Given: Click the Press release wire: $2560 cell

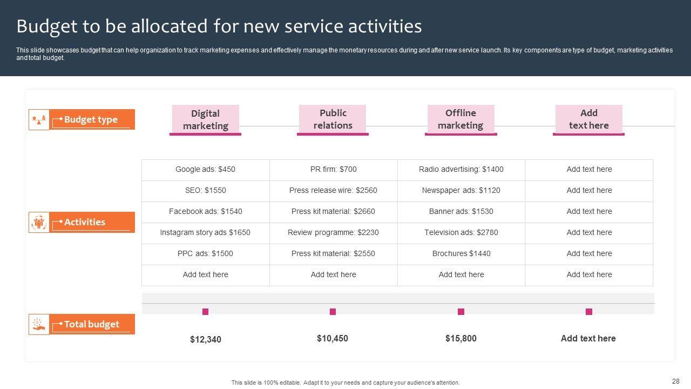Looking at the screenshot, I should [333, 191].
